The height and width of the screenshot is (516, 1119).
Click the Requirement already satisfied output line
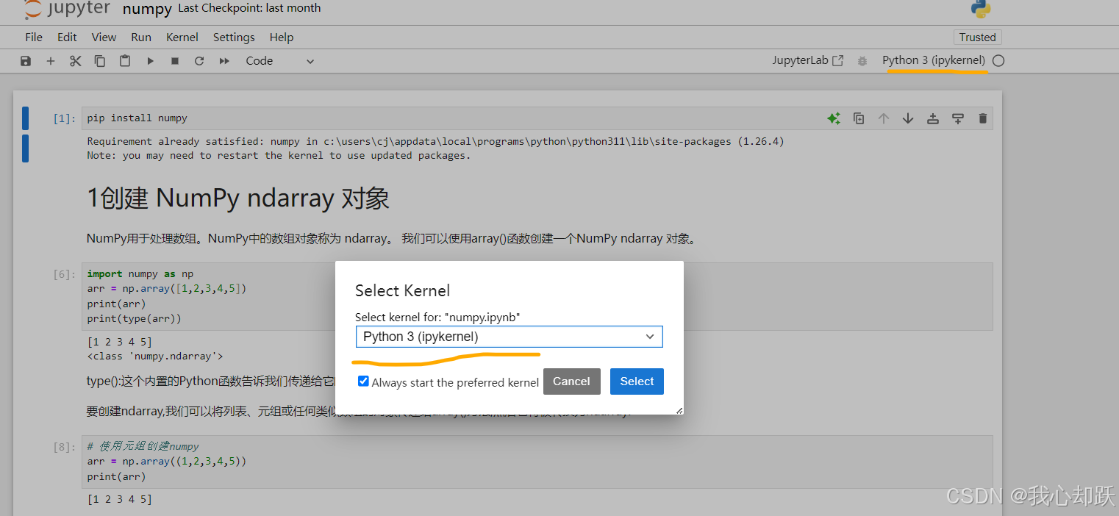[435, 141]
